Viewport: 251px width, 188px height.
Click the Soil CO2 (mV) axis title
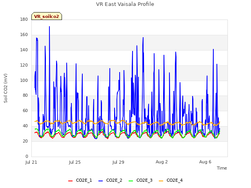point(5,88)
